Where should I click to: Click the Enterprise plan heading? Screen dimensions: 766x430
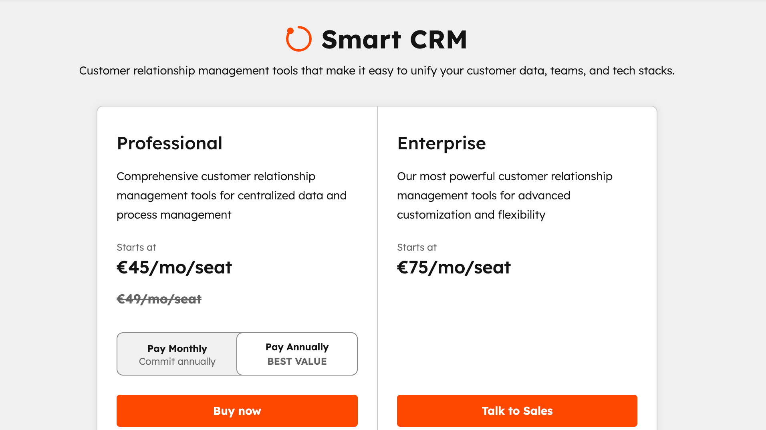tap(441, 143)
